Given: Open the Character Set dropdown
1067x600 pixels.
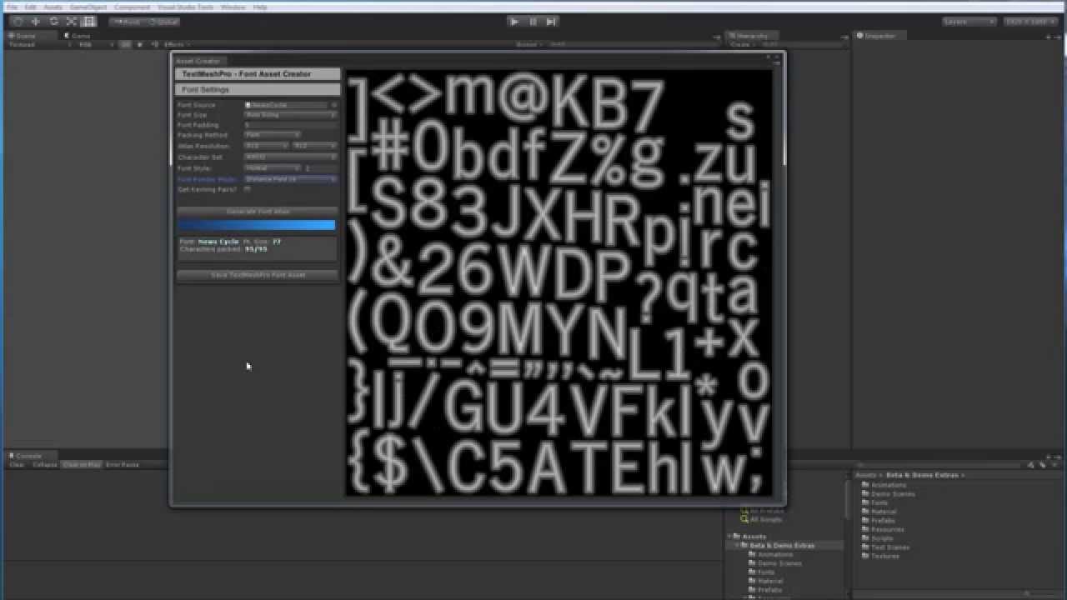Looking at the screenshot, I should coord(291,157).
